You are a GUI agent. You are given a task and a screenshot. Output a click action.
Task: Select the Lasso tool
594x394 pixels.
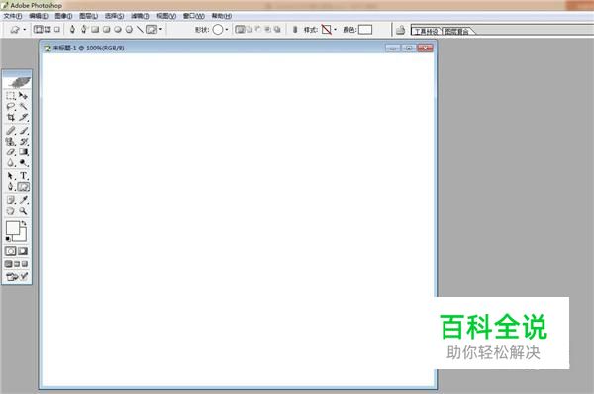pyautogui.click(x=11, y=107)
